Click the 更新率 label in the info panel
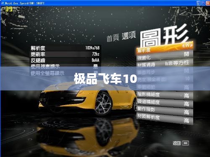210x157 pixels. pyautogui.click(x=38, y=54)
